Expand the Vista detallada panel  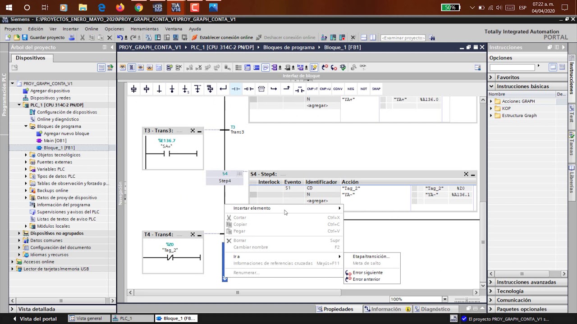tap(12, 309)
